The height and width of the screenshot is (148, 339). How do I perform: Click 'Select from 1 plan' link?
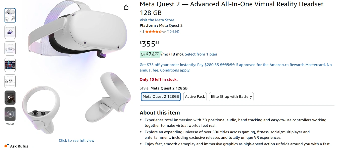pyautogui.click(x=201, y=54)
